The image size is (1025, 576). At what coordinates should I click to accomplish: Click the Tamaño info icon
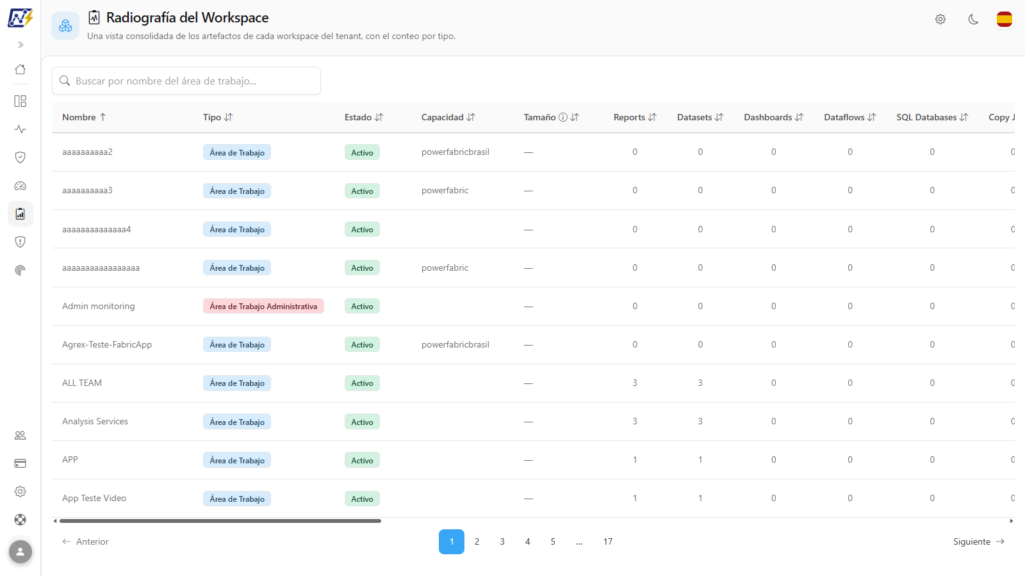click(x=563, y=117)
